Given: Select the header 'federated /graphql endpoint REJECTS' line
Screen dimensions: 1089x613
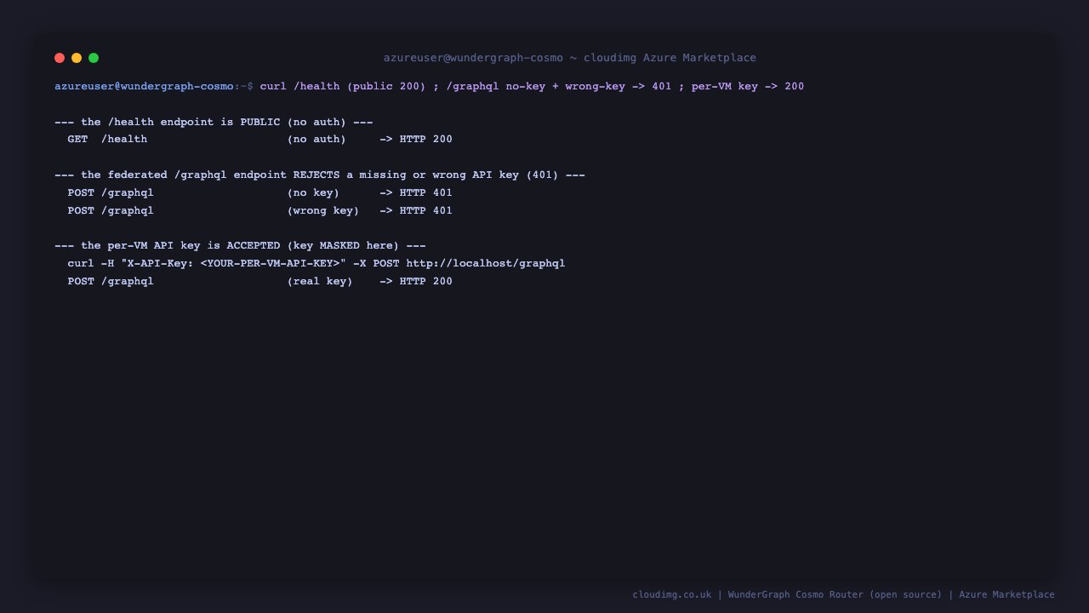Looking at the screenshot, I should (320, 175).
